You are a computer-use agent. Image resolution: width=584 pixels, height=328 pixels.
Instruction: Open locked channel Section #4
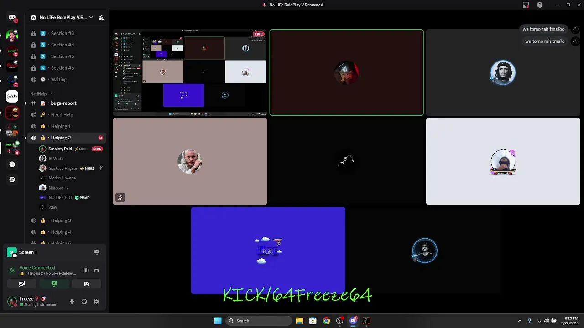tap(67, 45)
